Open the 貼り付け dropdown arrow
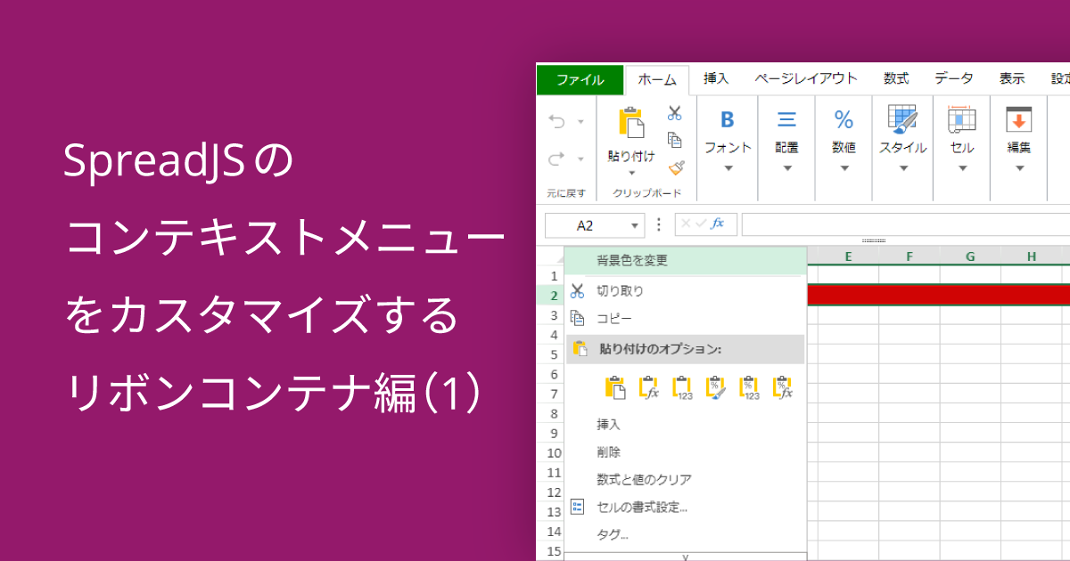1070x561 pixels. (632, 173)
